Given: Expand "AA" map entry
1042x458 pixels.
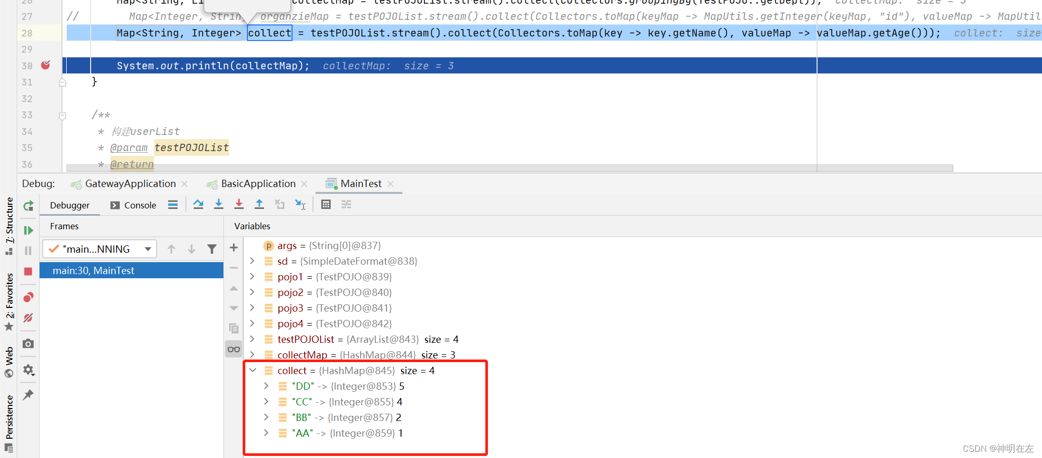Looking at the screenshot, I should [266, 433].
